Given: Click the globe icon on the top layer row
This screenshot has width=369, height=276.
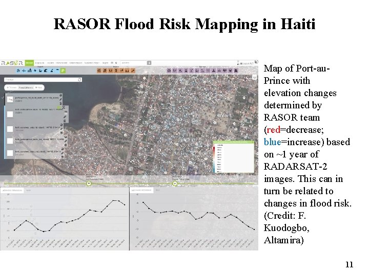Looking at the screenshot, I should [x=60, y=95].
